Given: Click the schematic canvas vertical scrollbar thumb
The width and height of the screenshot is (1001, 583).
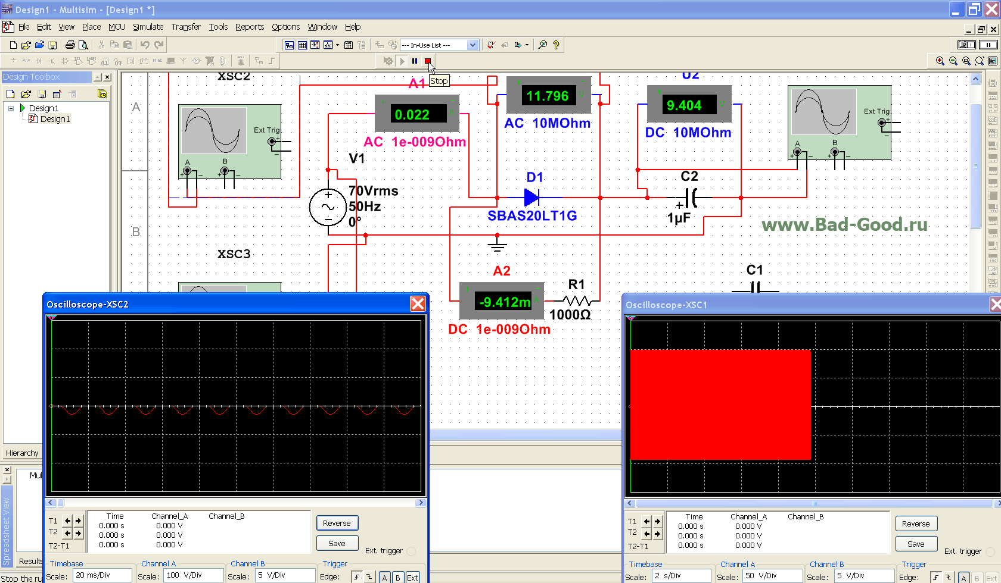Looking at the screenshot, I should [x=976, y=167].
